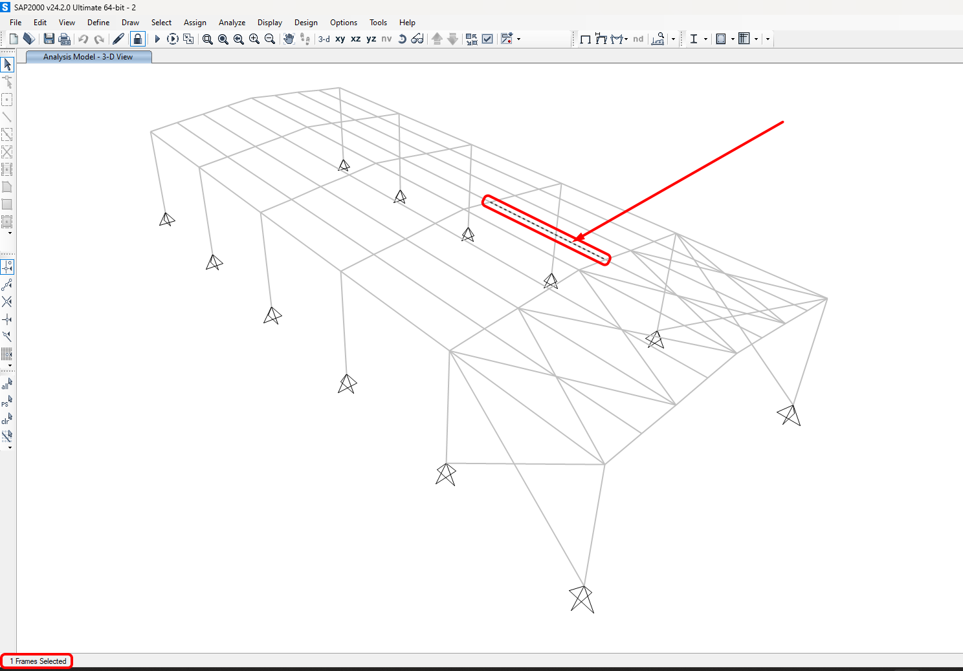Click the Clear Selection icon (clr)
Viewport: 963px width, 671px height.
point(6,419)
